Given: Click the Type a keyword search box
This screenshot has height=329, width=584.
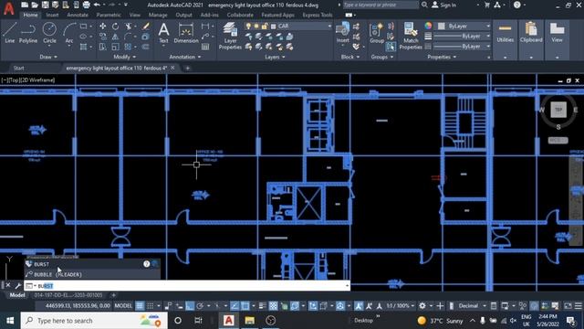Looking at the screenshot, I should tap(381, 5).
